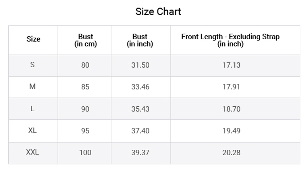Click the Size Chart title

tap(158, 11)
